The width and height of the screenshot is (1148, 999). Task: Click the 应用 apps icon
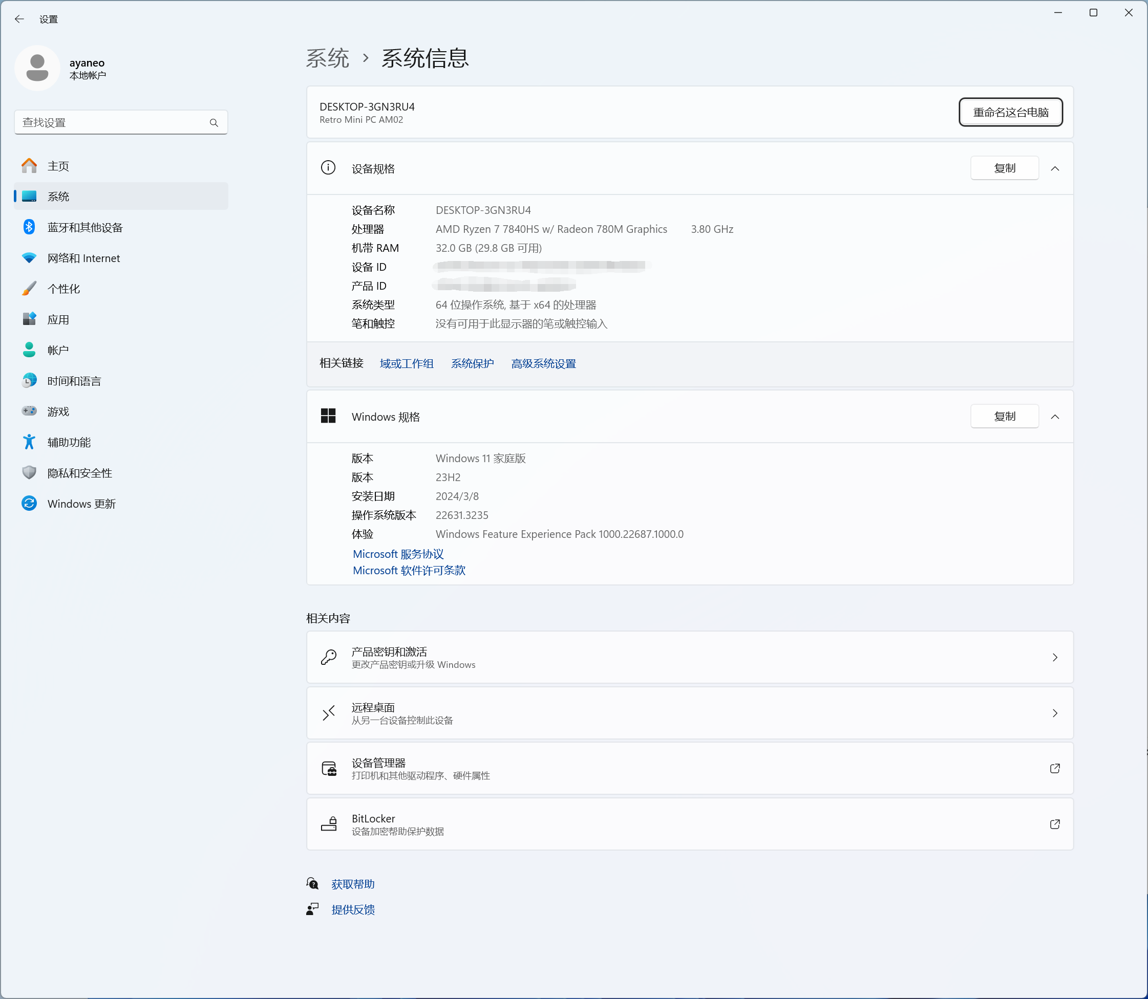click(29, 319)
